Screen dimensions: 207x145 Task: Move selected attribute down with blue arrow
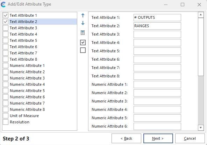[83, 23]
